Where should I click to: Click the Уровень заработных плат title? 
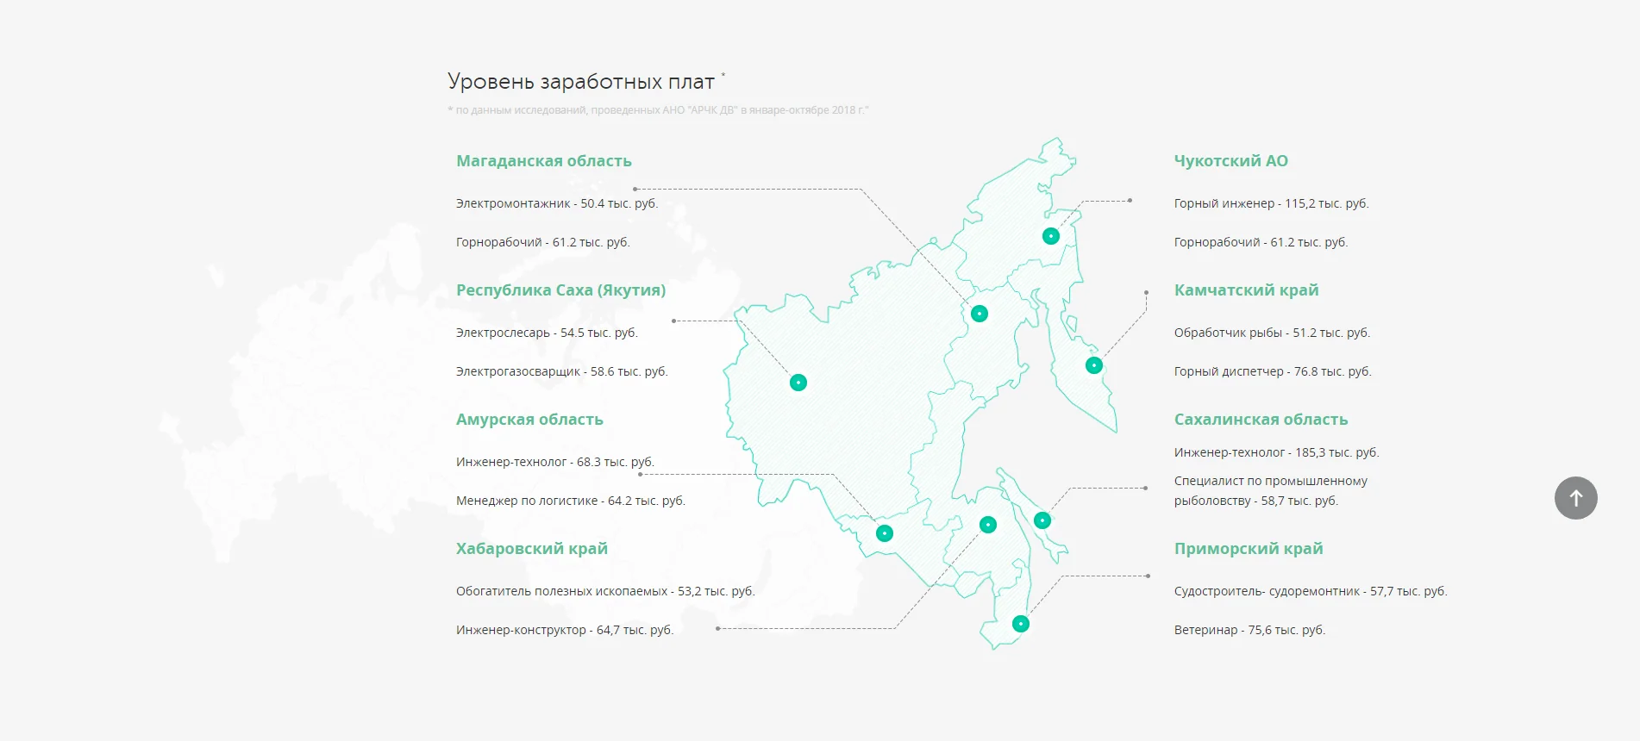pyautogui.click(x=581, y=82)
